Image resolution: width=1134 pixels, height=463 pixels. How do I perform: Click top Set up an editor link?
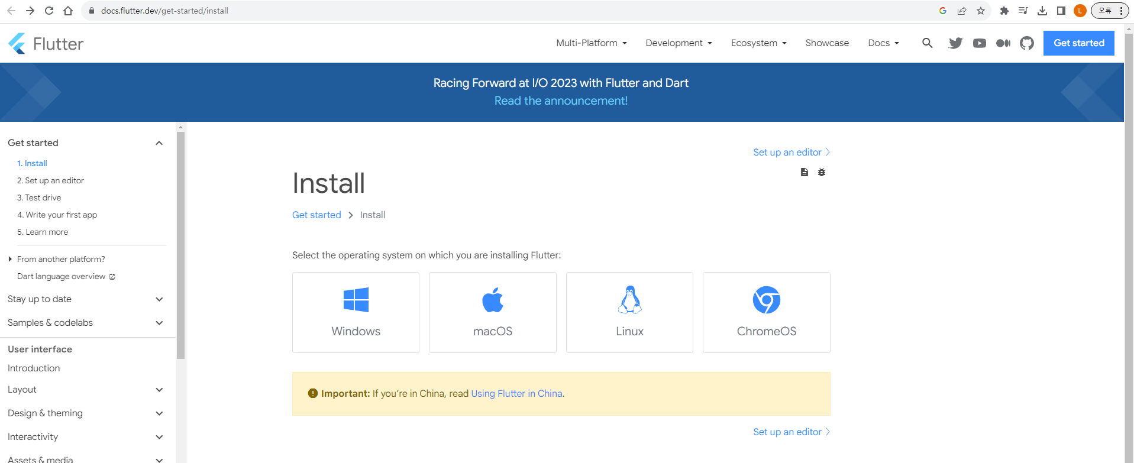pyautogui.click(x=791, y=153)
